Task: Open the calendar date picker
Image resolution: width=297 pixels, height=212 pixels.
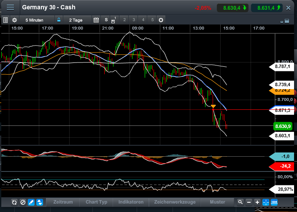Action: pos(96,20)
